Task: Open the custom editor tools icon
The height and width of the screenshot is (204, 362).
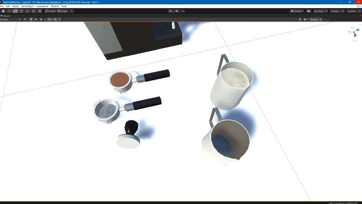Action: 40,11
